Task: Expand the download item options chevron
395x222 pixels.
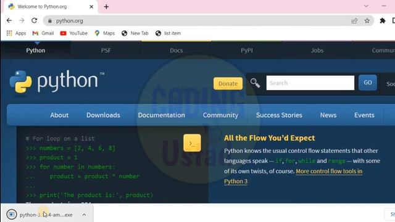Action: pyautogui.click(x=84, y=215)
